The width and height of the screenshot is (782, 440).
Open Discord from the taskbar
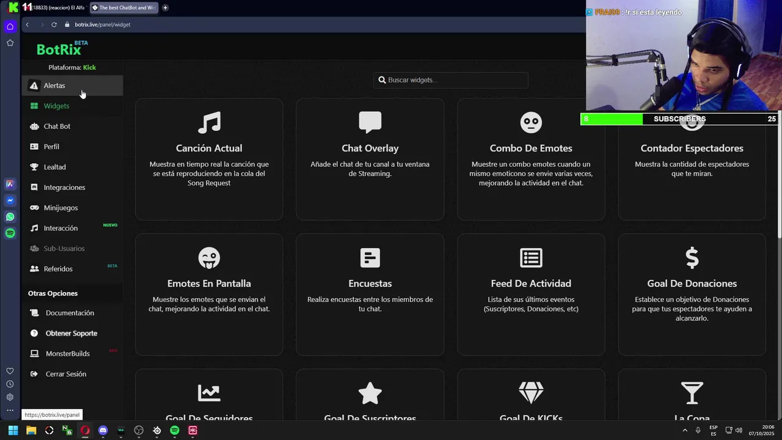(103, 430)
